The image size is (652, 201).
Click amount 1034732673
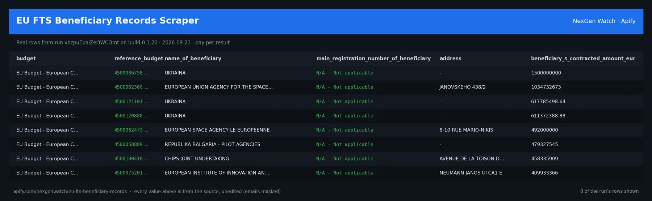coord(546,87)
